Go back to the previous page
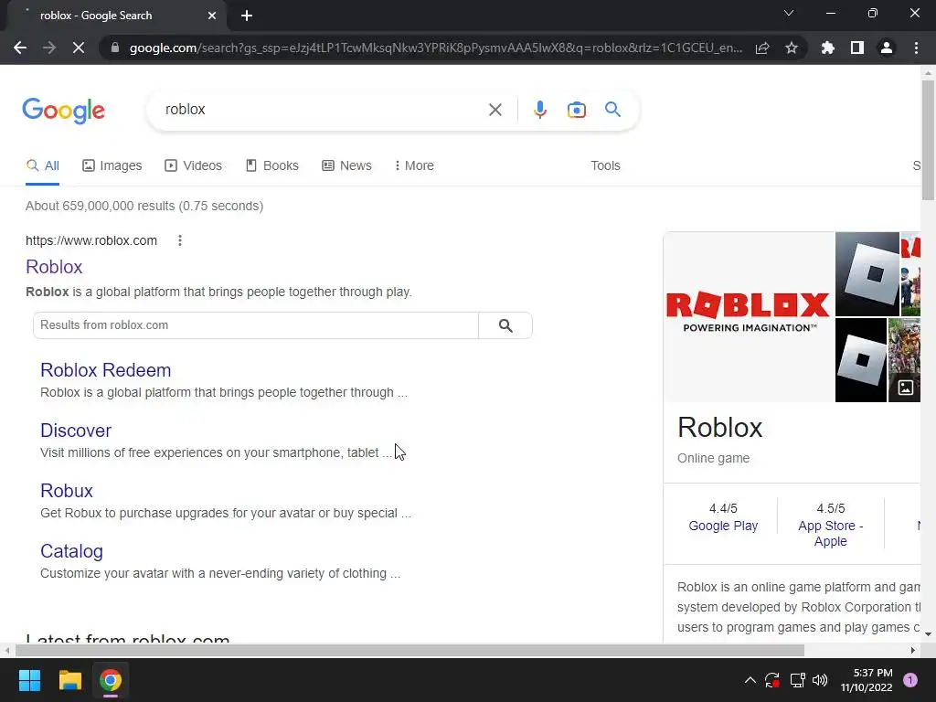 [x=20, y=48]
